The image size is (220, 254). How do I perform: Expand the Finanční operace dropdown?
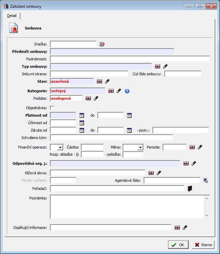(x=60, y=148)
